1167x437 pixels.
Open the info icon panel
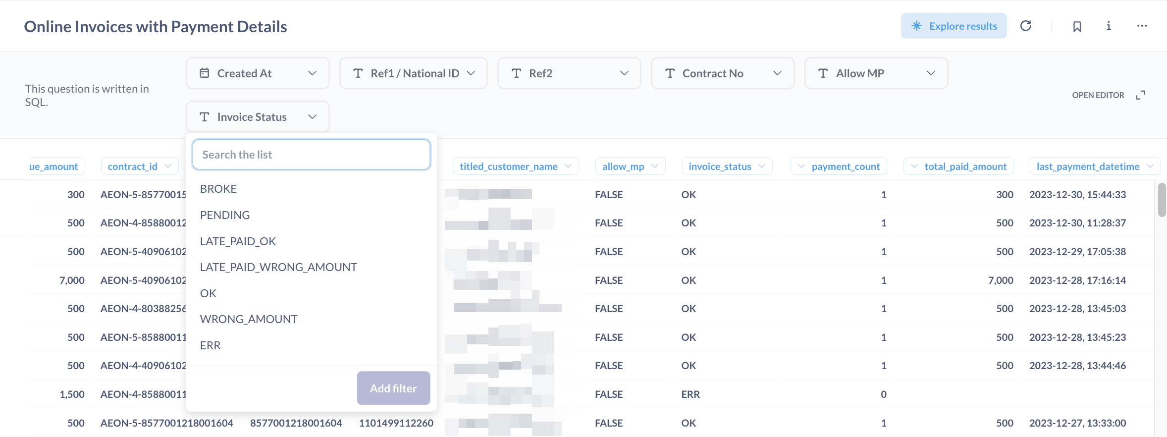click(x=1109, y=26)
